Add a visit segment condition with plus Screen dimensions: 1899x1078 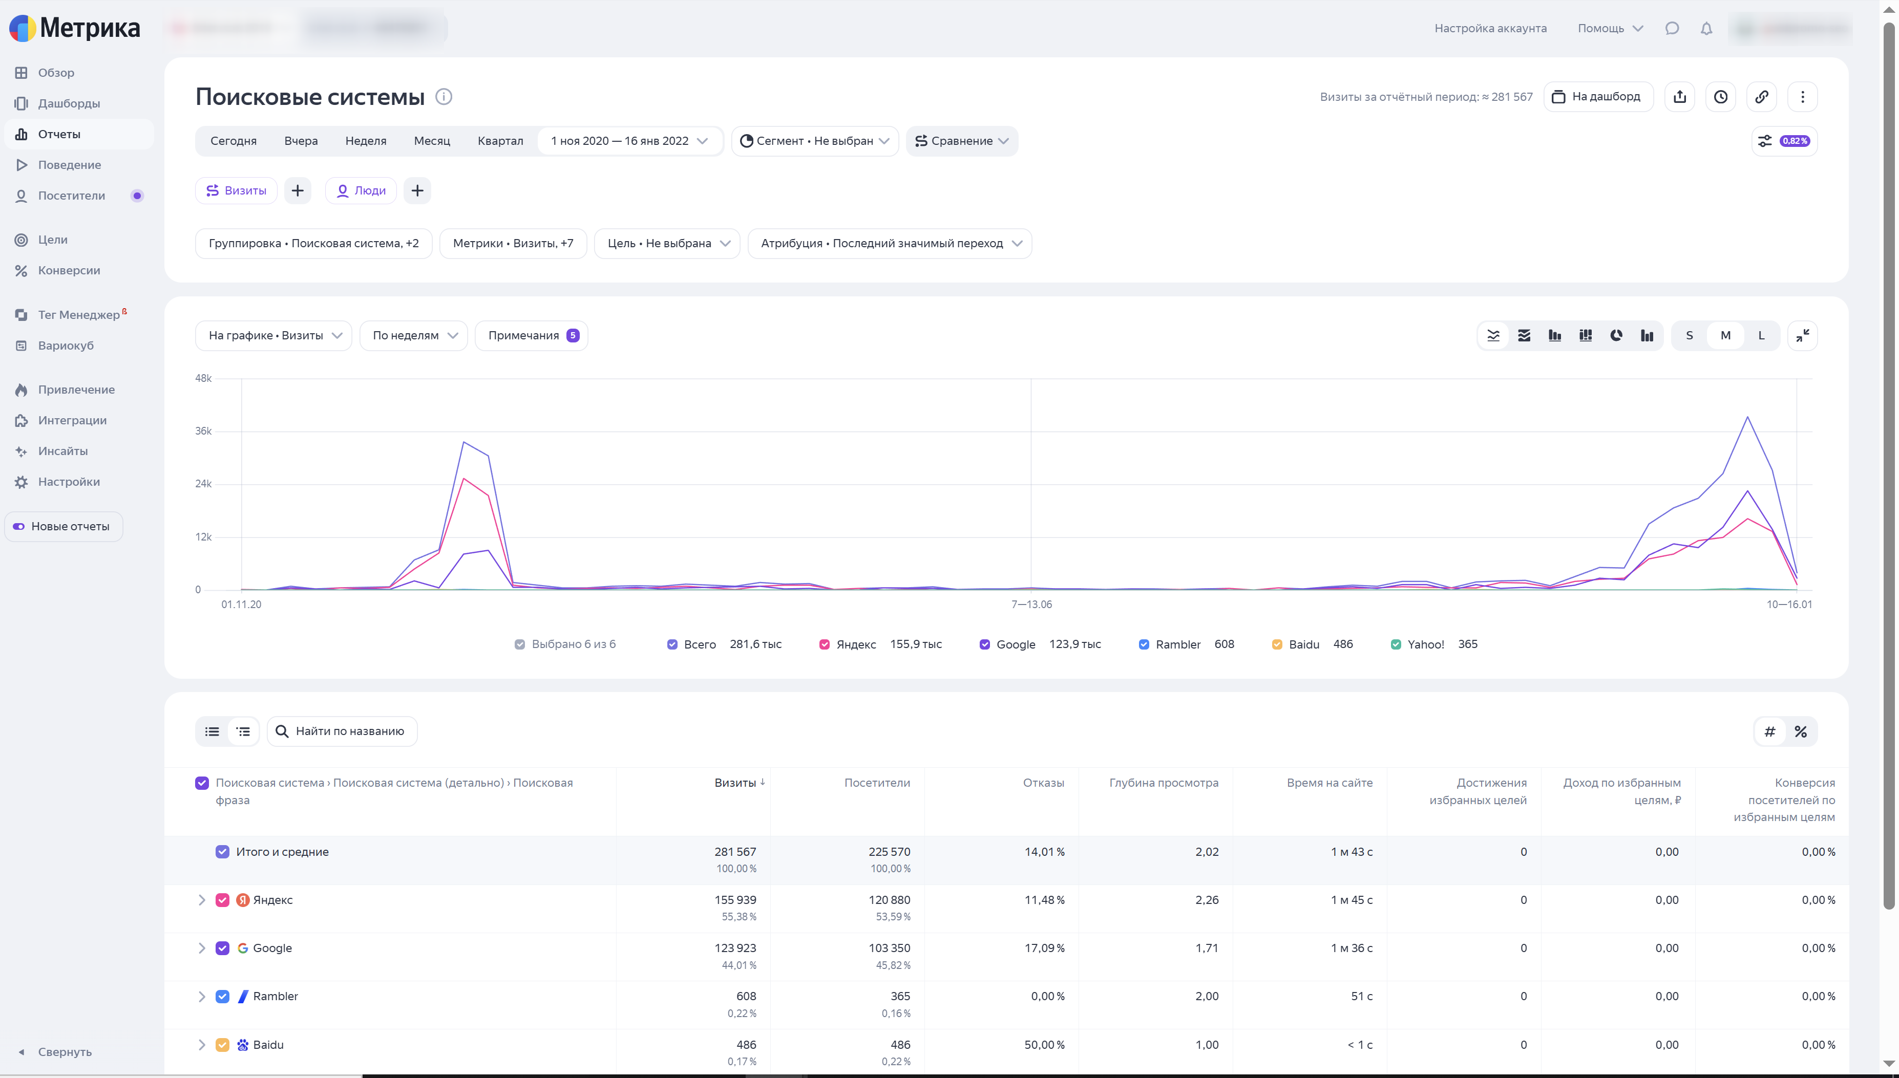click(x=298, y=191)
